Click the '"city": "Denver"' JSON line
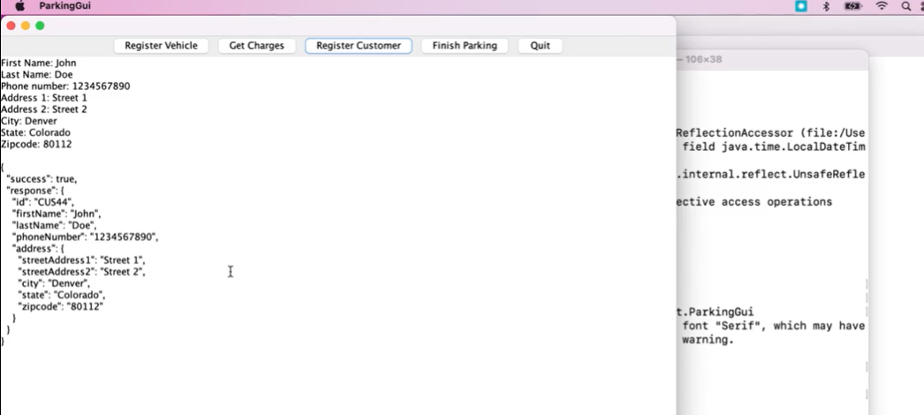This screenshot has height=415, width=924. [x=54, y=283]
